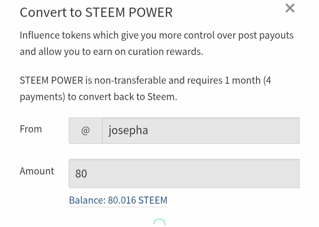Click into the Amount field showing 80
The image size is (319, 227).
coord(184,173)
